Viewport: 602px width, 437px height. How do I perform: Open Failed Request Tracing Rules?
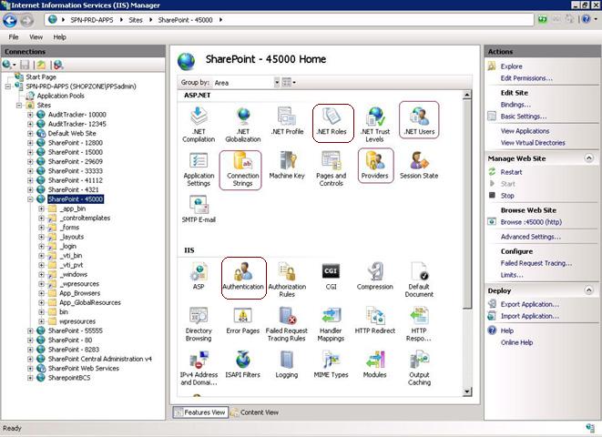[x=287, y=324]
